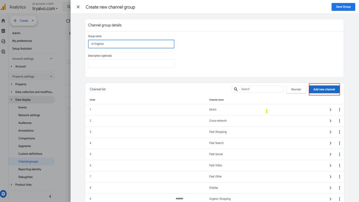Click the Group name input field

pyautogui.click(x=131, y=44)
